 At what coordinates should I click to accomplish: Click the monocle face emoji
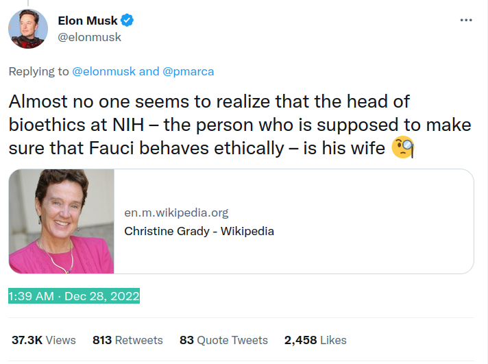(403, 147)
